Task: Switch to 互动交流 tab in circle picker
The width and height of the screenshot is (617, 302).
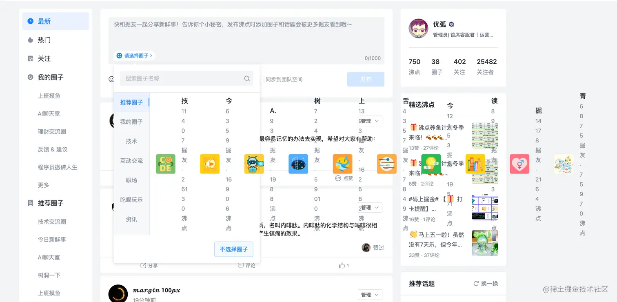Action: pos(131,161)
